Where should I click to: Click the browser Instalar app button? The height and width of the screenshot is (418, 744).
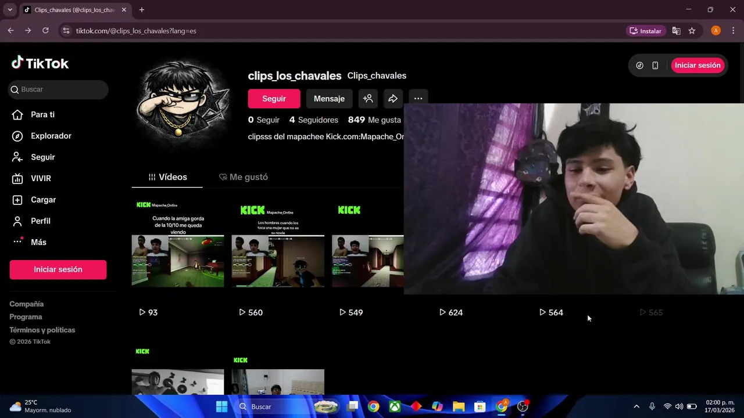[x=645, y=31]
